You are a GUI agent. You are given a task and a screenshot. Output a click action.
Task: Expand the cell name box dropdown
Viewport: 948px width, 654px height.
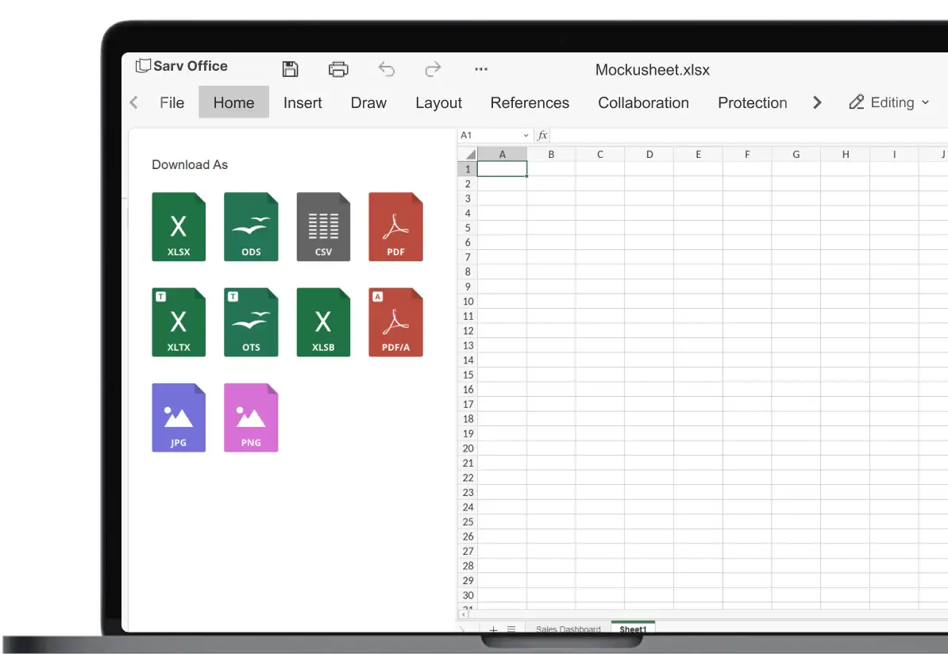coord(526,136)
